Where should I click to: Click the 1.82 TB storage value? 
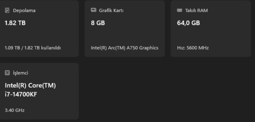click(15, 23)
